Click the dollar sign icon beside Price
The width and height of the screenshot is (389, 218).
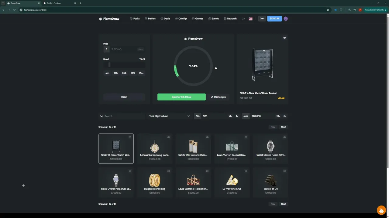coord(106,49)
